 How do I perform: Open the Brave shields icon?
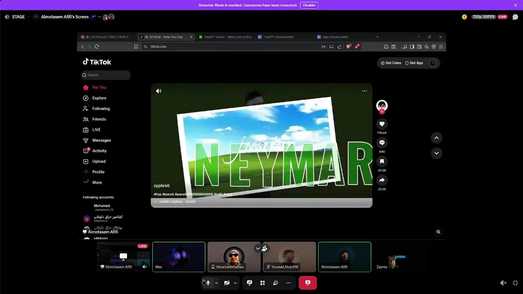(348, 47)
